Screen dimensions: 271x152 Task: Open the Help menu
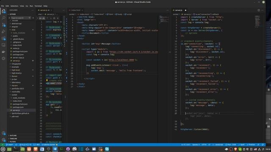45,6
